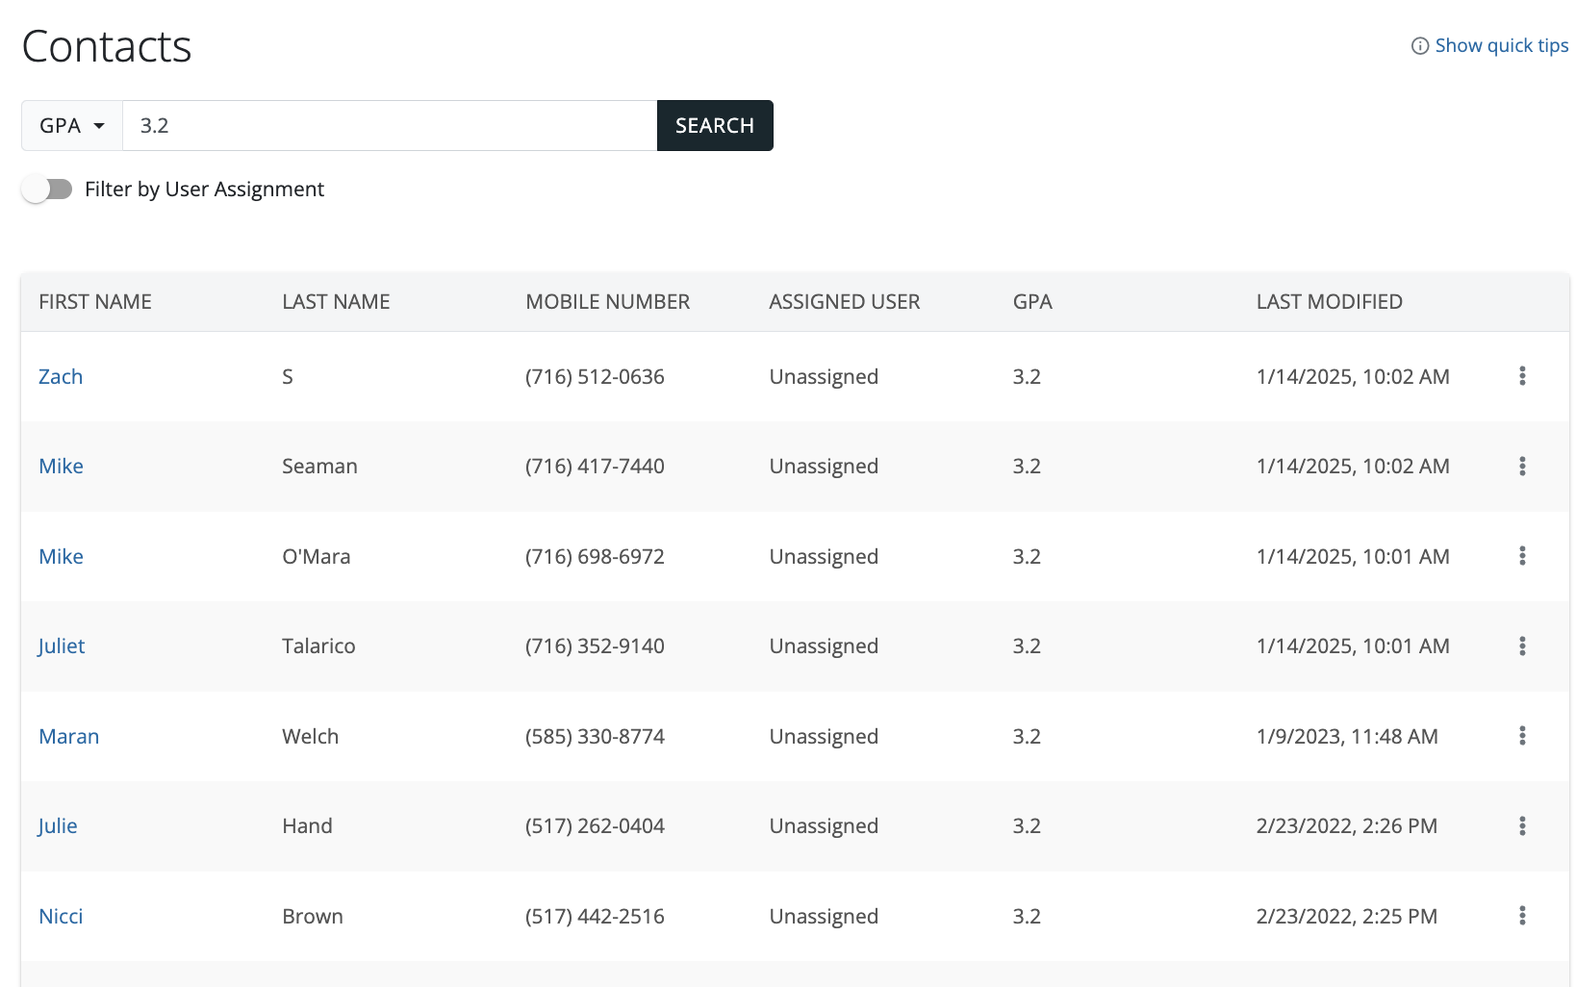This screenshot has height=987, width=1576.
Task: Open Maran's contact details
Action: (x=69, y=737)
